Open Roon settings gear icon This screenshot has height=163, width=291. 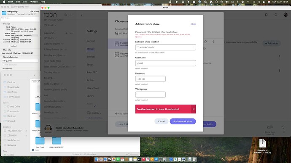66,15
